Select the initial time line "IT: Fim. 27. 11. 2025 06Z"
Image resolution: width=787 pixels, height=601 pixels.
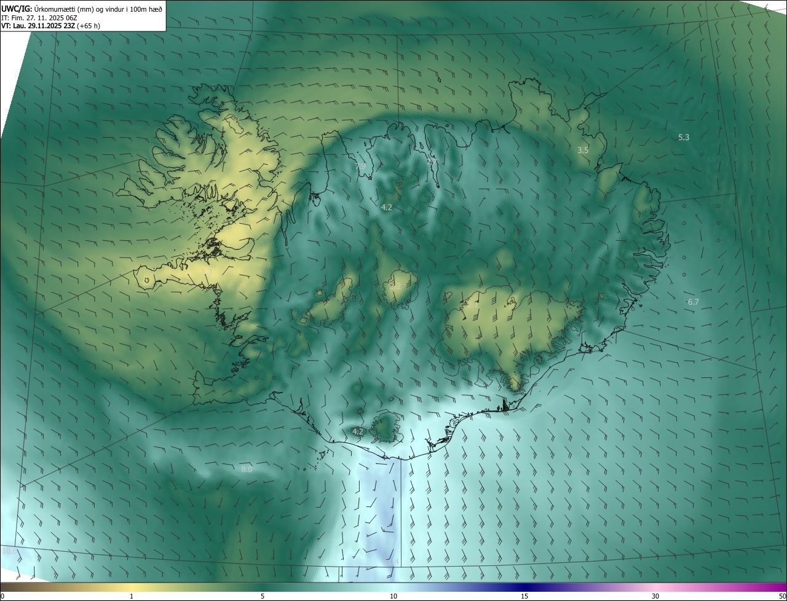click(39, 17)
